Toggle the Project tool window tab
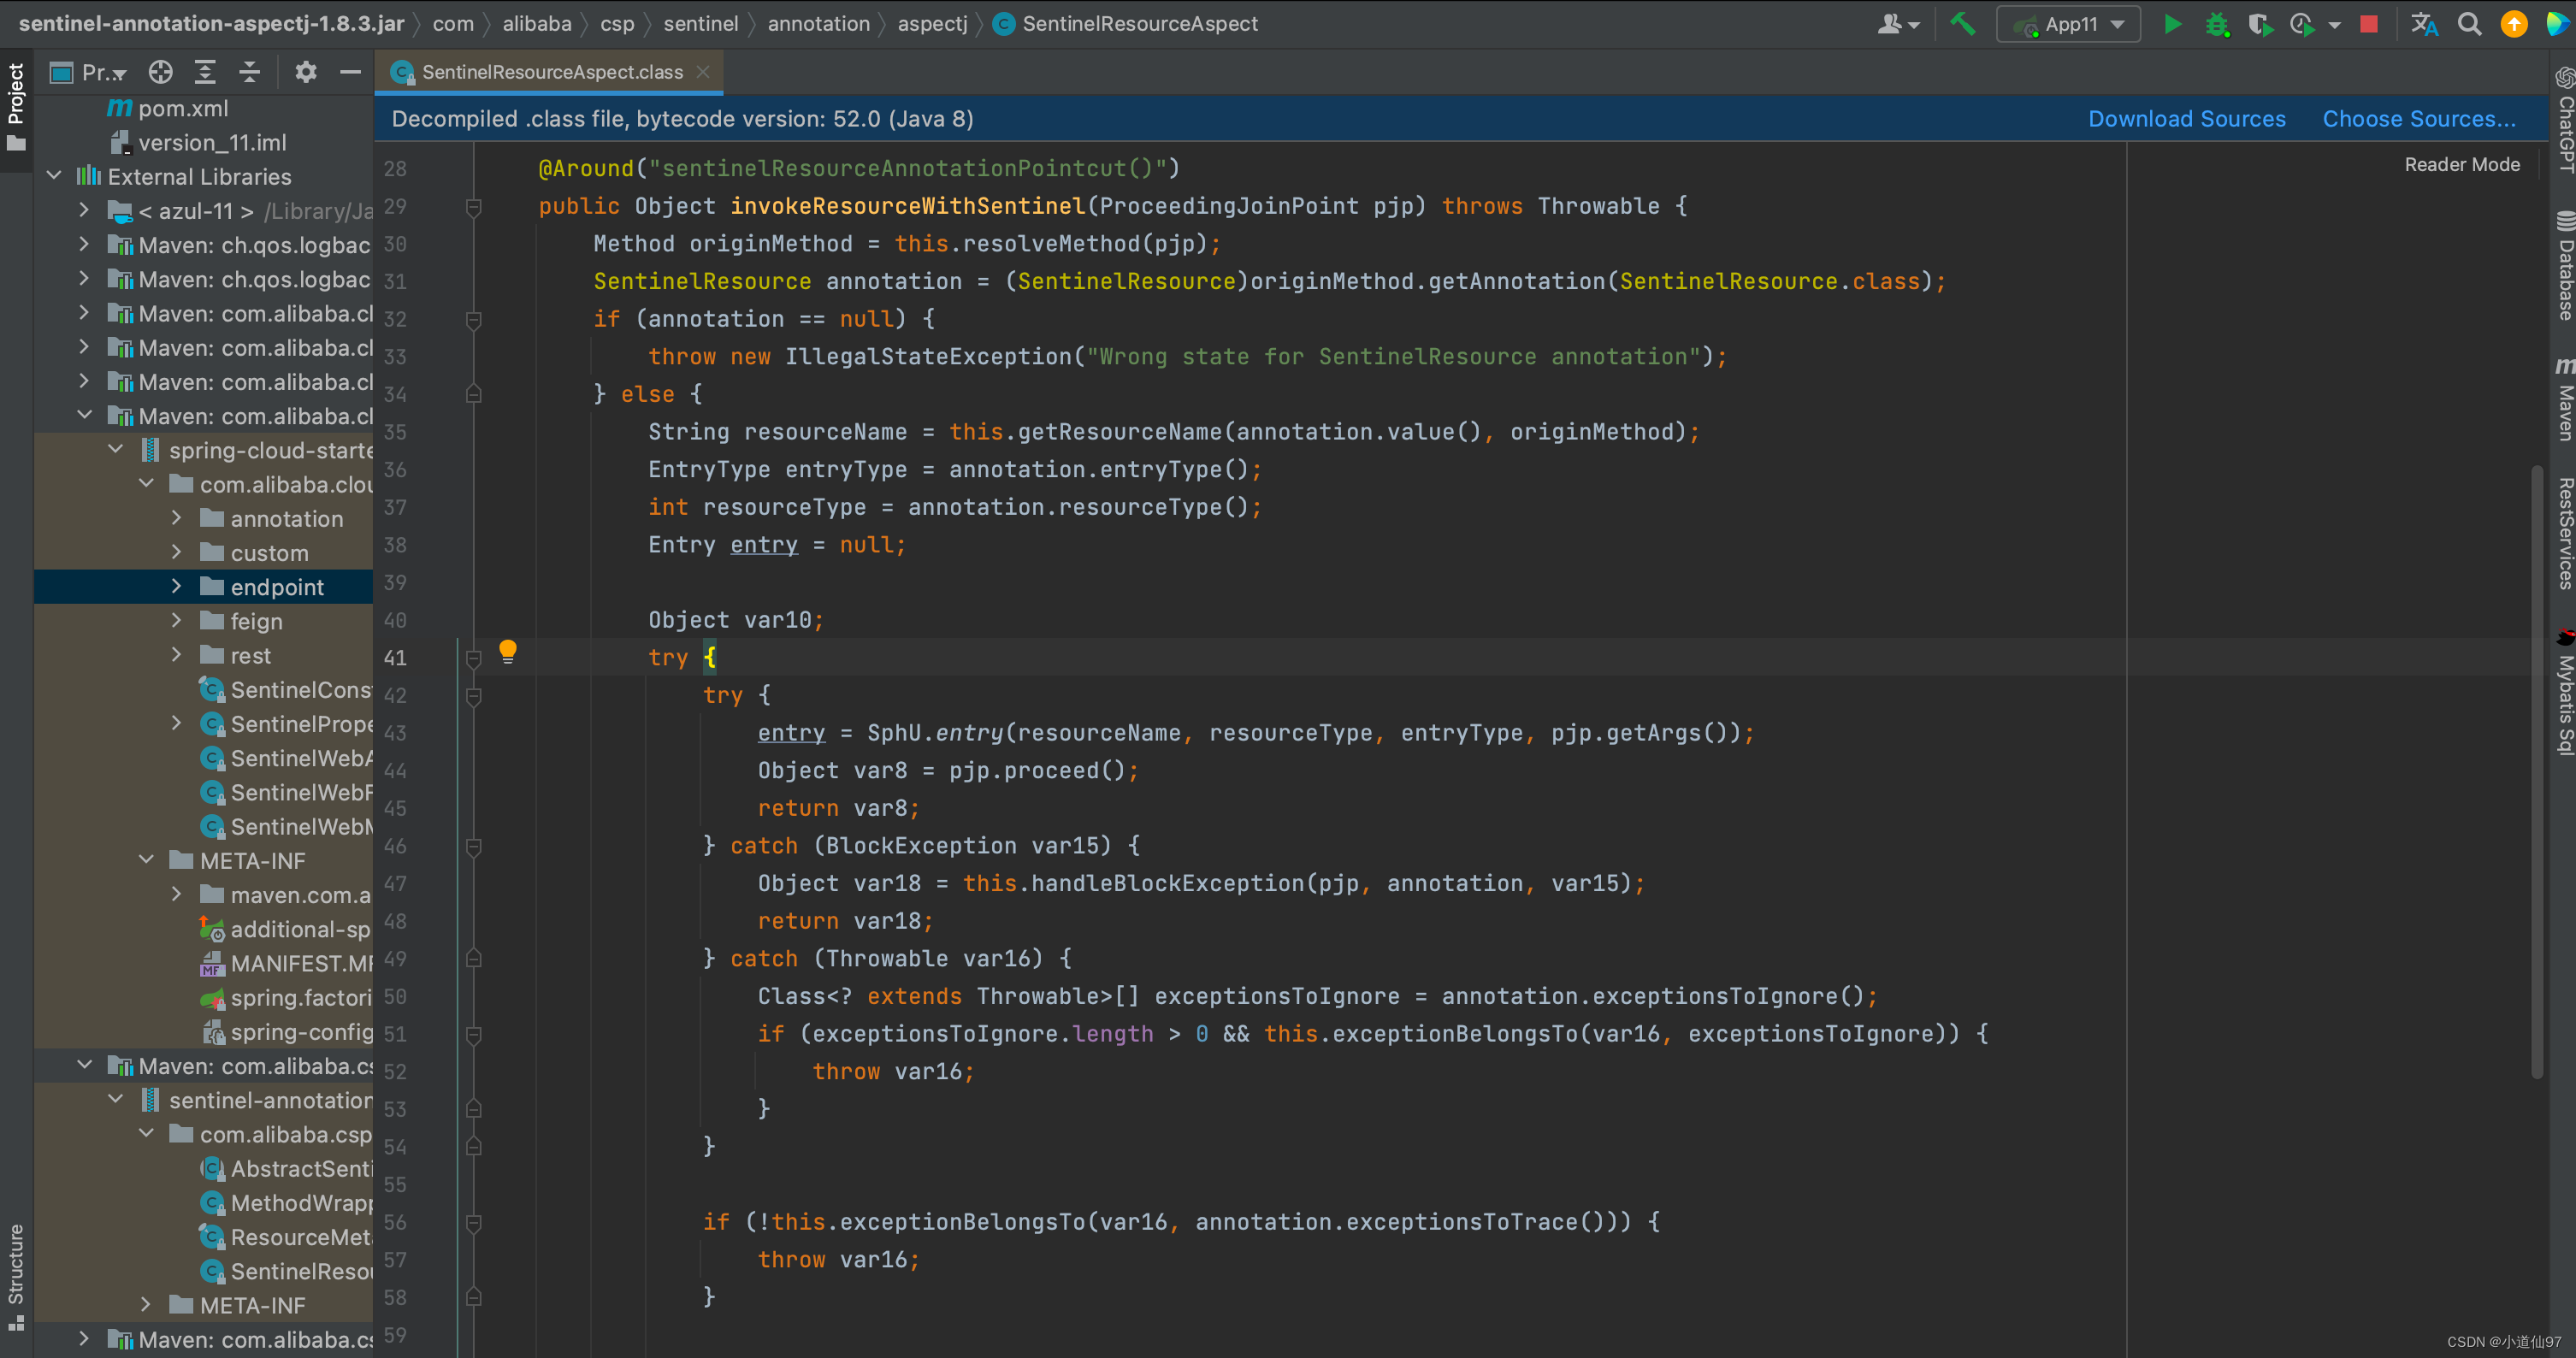 (x=16, y=106)
